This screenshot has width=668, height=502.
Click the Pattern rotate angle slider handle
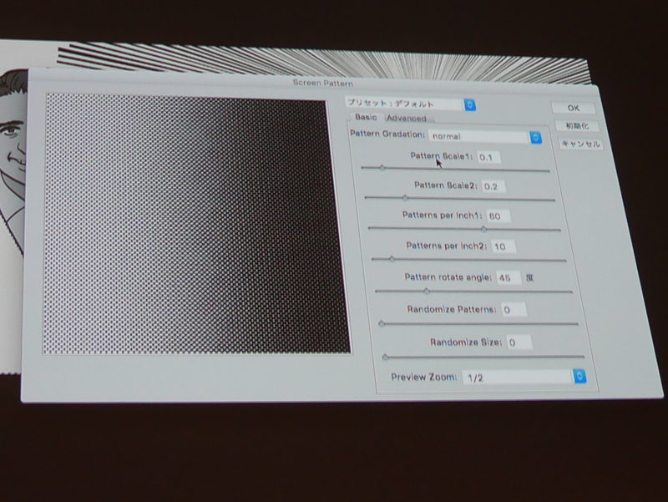click(427, 292)
